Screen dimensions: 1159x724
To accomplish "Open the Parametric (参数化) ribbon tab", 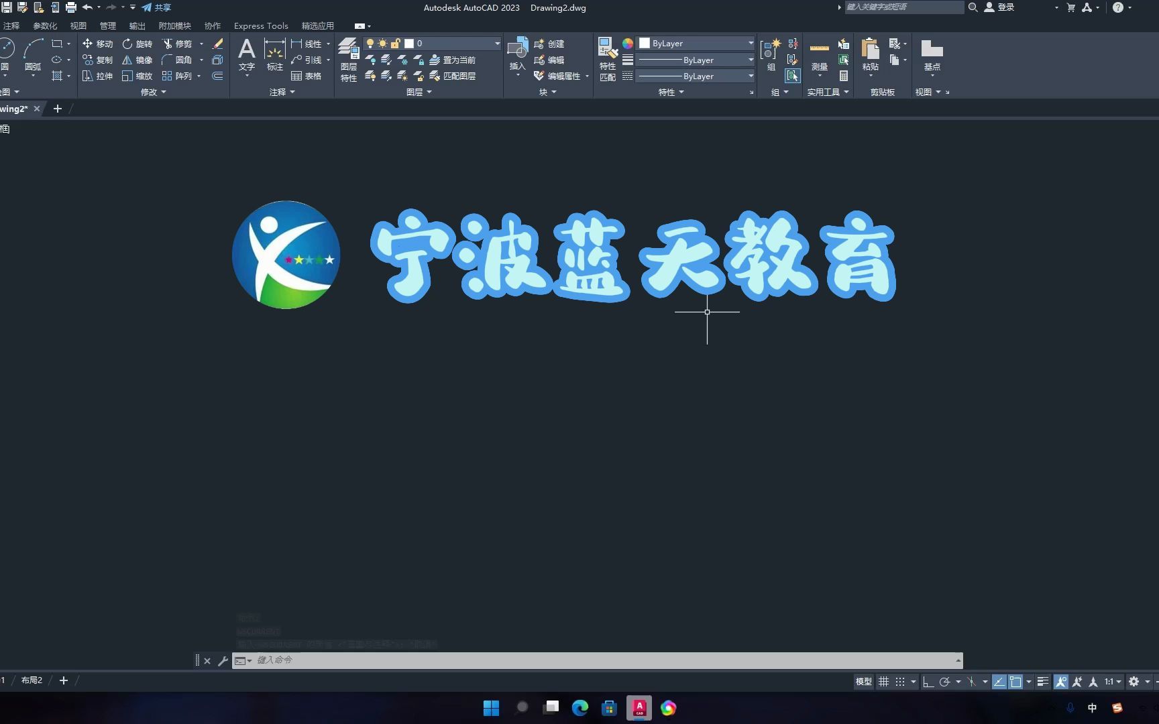I will (45, 25).
